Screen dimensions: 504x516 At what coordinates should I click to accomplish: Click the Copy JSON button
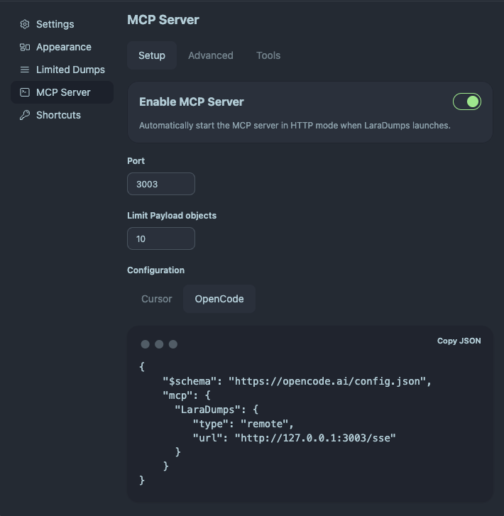(x=459, y=341)
